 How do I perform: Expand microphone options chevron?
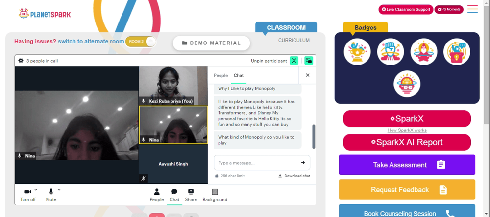59,189
